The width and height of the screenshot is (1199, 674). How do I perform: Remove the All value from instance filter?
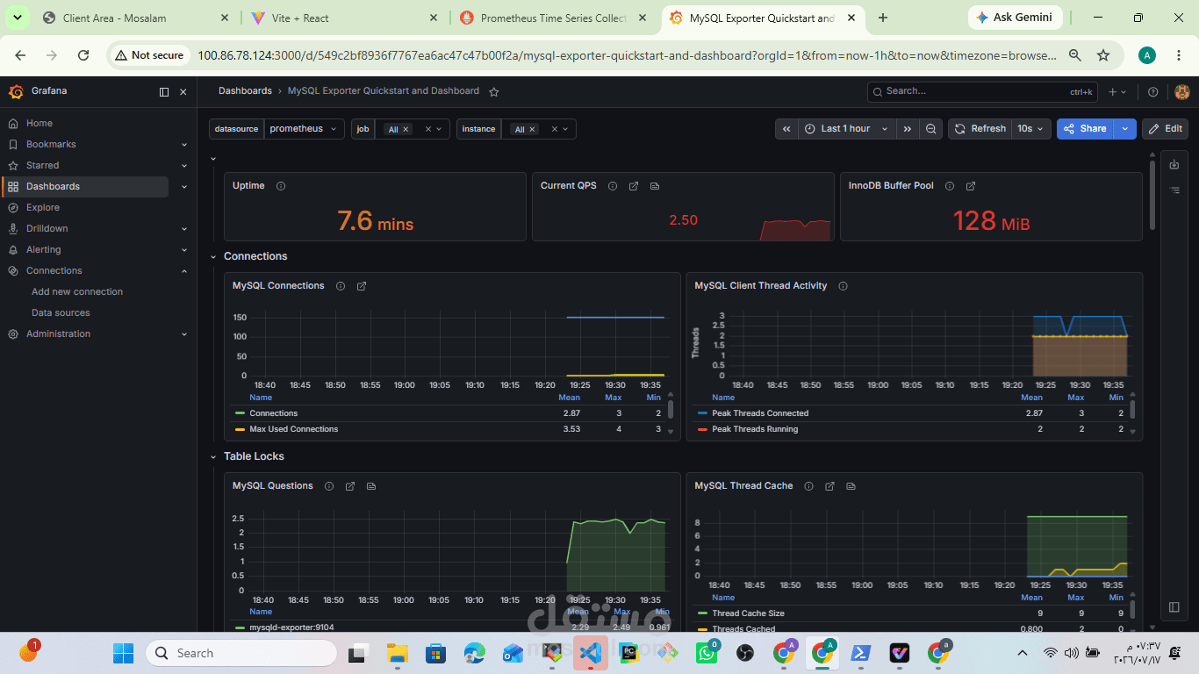pyautogui.click(x=532, y=130)
